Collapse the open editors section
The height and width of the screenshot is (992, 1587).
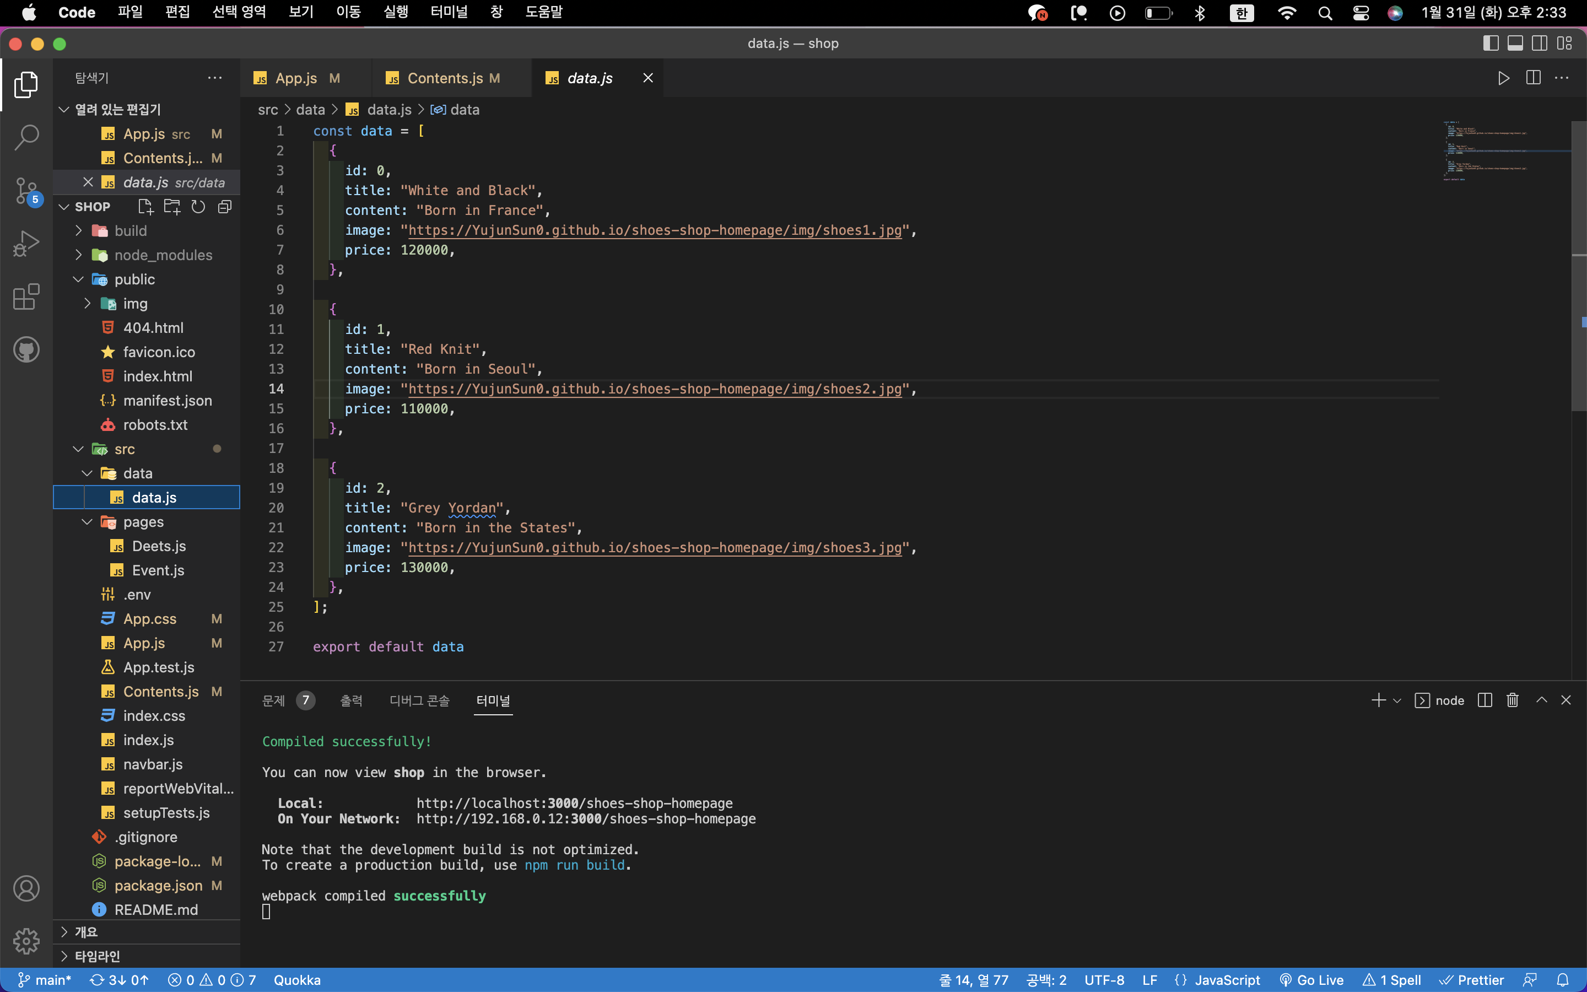pyautogui.click(x=63, y=110)
